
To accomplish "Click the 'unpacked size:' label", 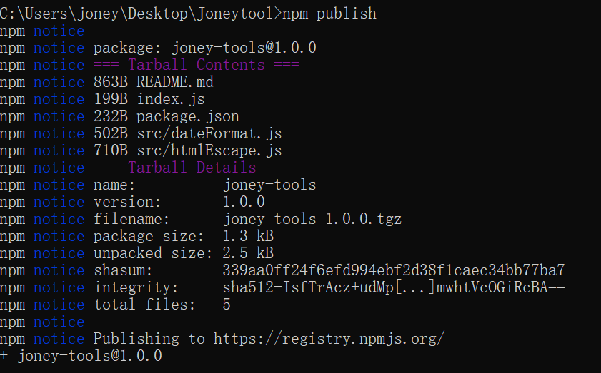I will pyautogui.click(x=153, y=253).
